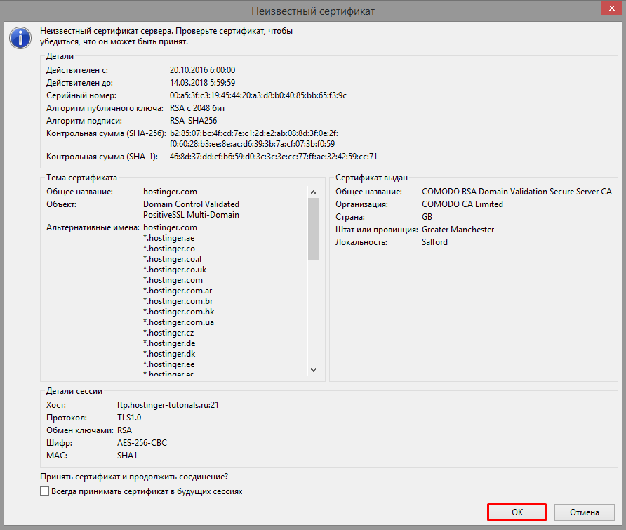Viewport: 626px width, 530px height.
Task: Click the cipher value AES-256-CBC
Action: 142,443
